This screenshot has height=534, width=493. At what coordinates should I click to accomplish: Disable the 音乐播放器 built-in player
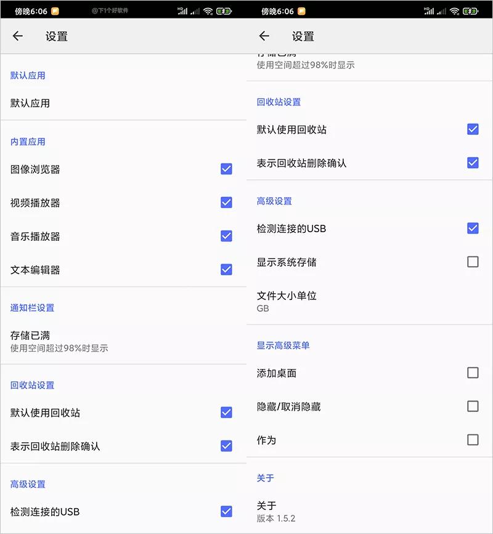226,236
